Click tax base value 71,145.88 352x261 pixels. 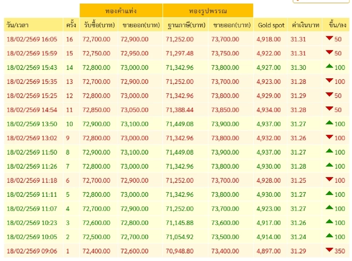click(180, 223)
